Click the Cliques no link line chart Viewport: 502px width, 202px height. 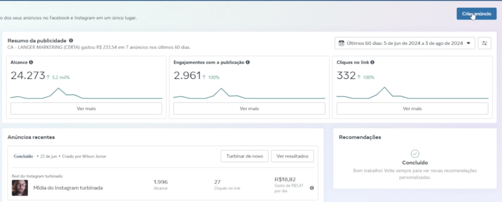412,94
